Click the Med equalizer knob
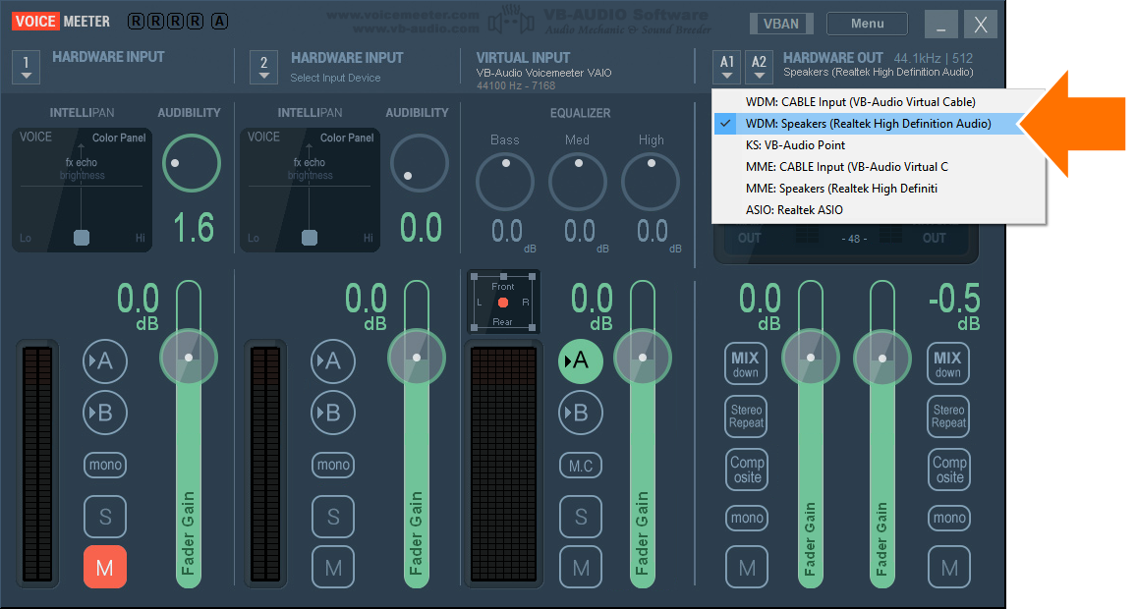 click(577, 182)
